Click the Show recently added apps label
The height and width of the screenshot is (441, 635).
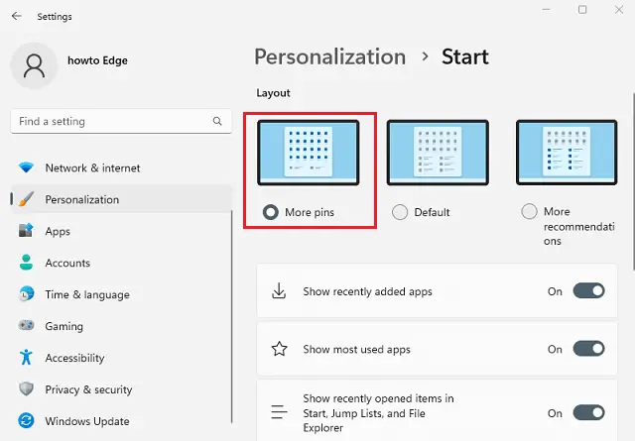[367, 291]
